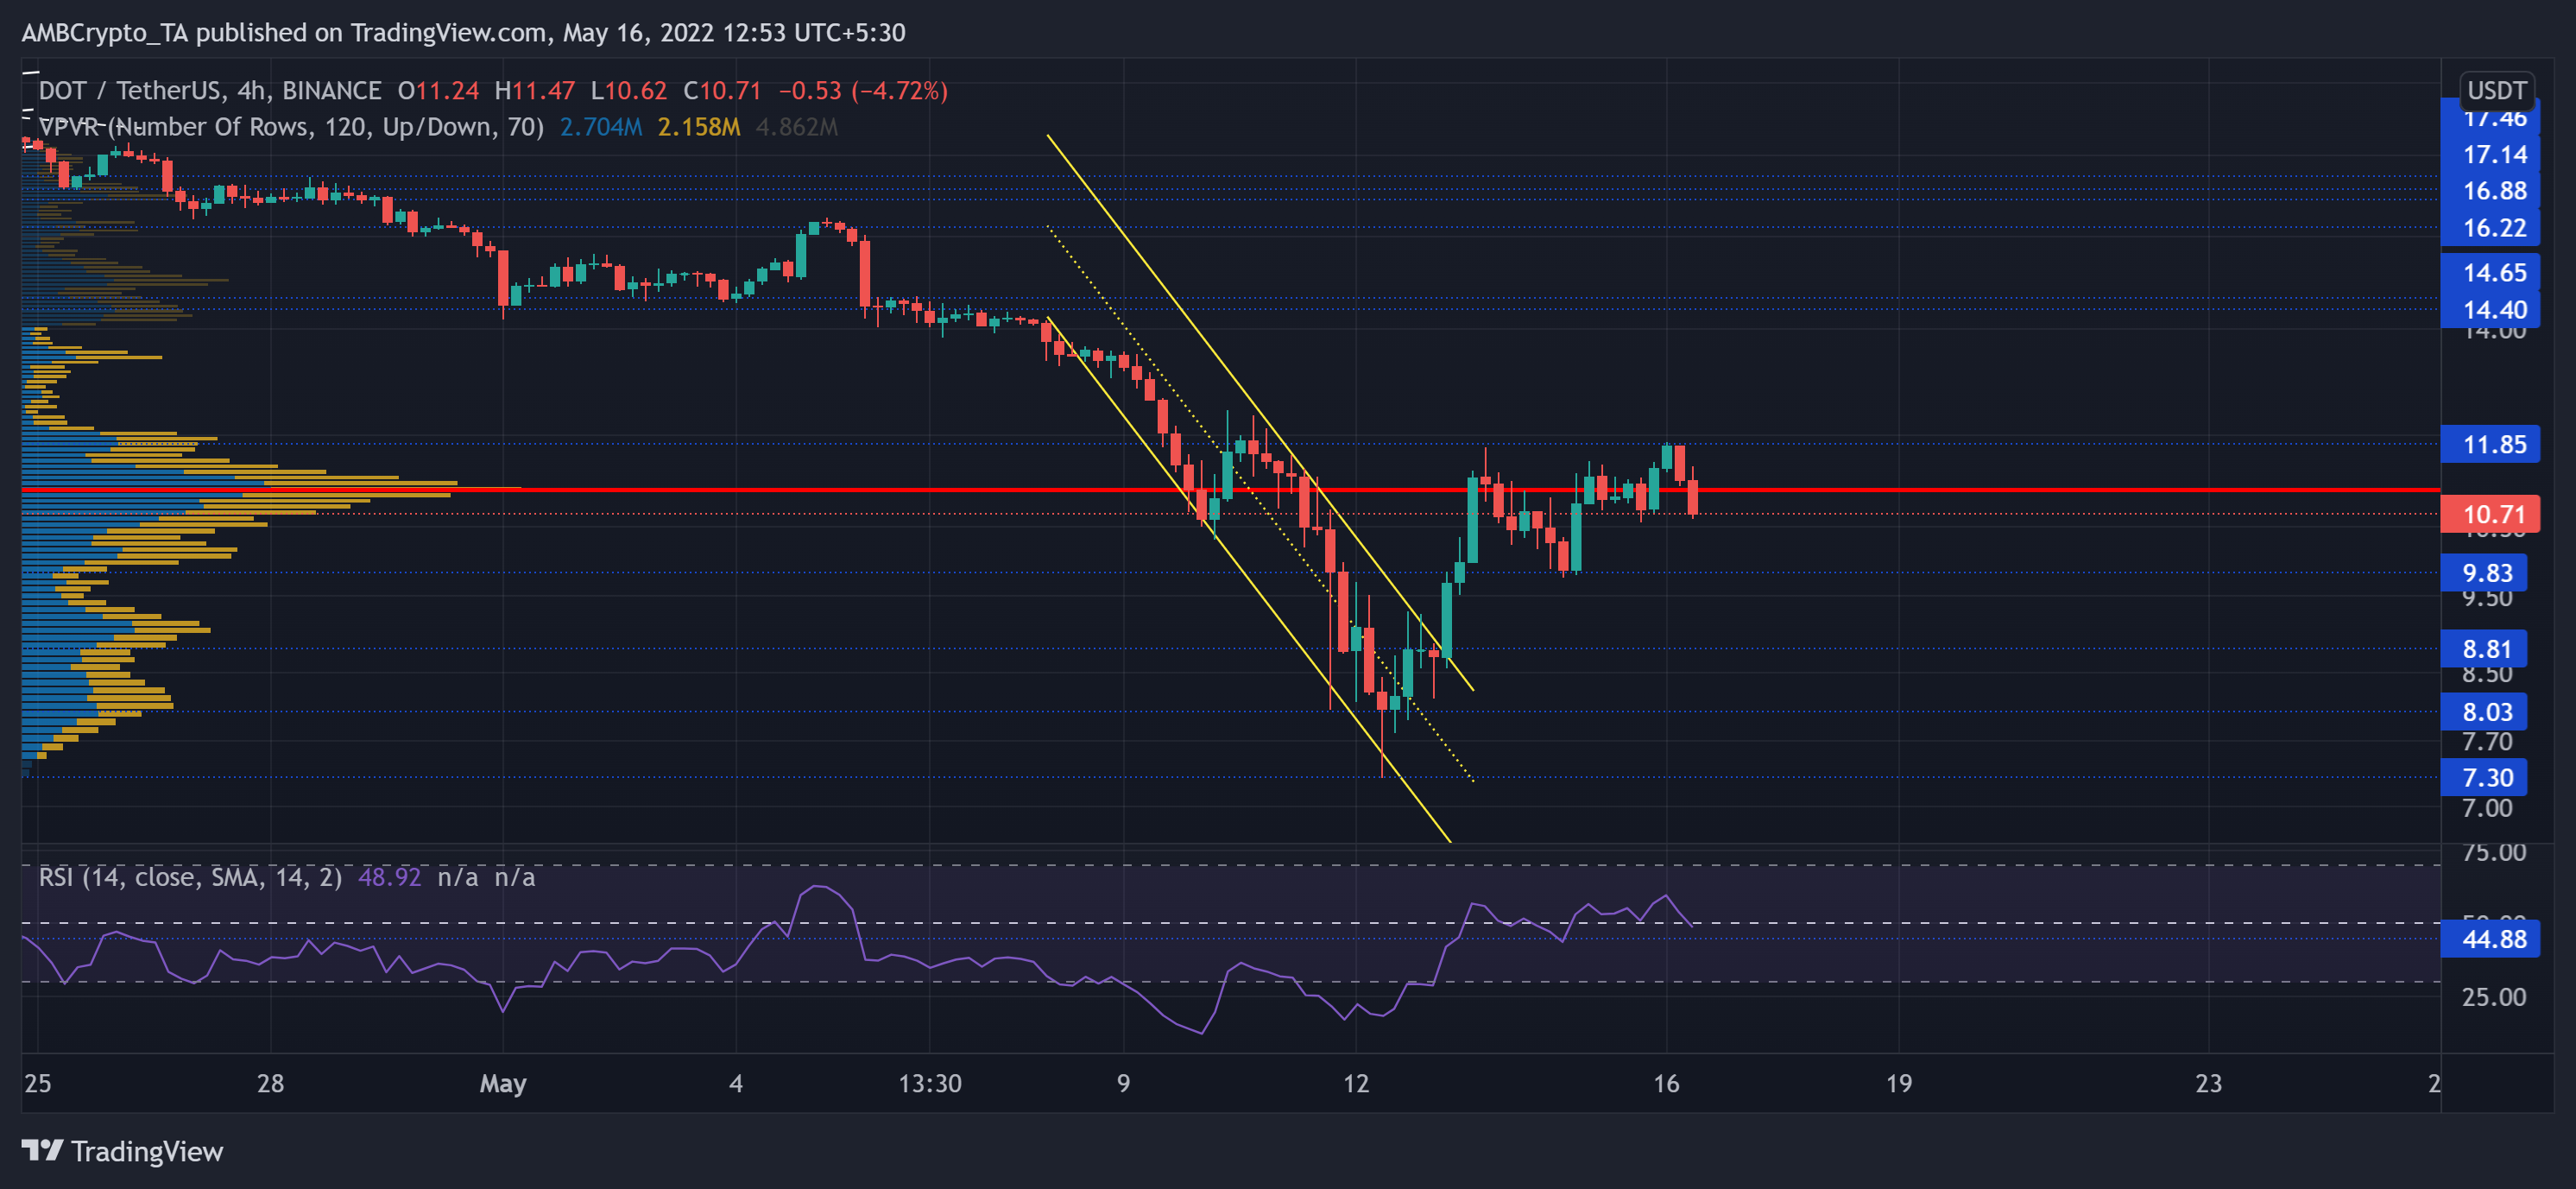The image size is (2576, 1189).
Task: Click the May date axis label
Action: click(503, 1083)
